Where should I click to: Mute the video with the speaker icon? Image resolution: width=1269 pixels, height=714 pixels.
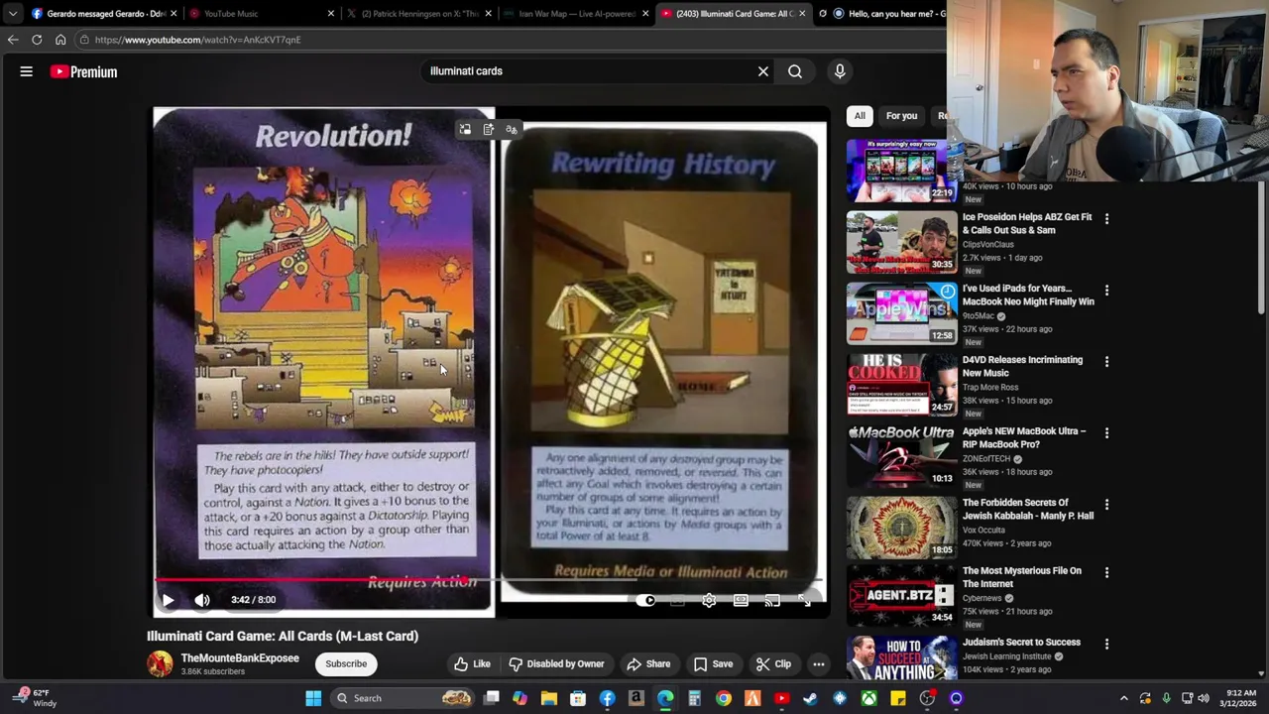click(x=202, y=600)
